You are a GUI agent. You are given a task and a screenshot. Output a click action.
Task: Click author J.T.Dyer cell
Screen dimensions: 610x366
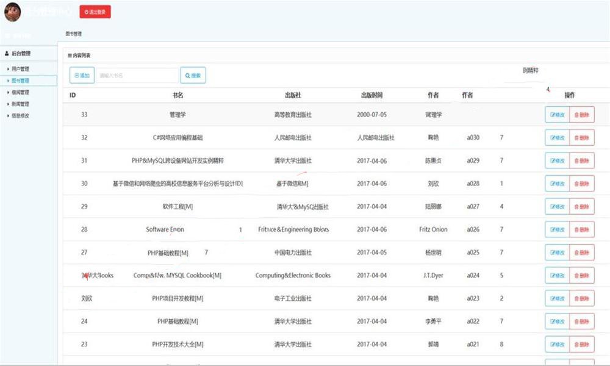(433, 275)
